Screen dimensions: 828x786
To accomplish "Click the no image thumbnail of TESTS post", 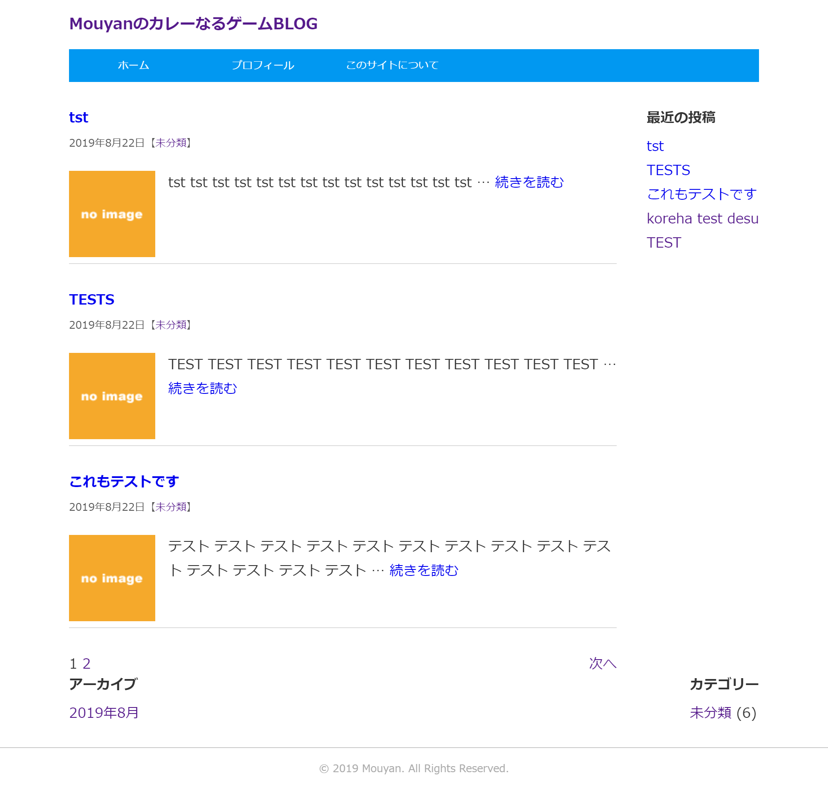I will [112, 396].
